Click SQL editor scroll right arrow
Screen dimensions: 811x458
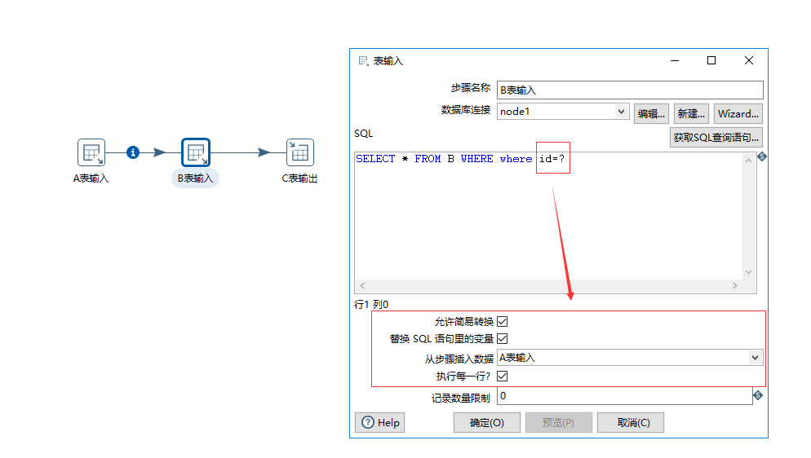(x=735, y=285)
